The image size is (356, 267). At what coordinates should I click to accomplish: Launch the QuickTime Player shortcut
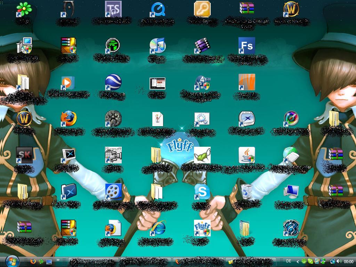[x=157, y=9]
